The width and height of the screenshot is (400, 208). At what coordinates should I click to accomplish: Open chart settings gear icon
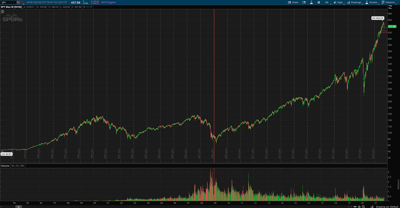coord(319,2)
